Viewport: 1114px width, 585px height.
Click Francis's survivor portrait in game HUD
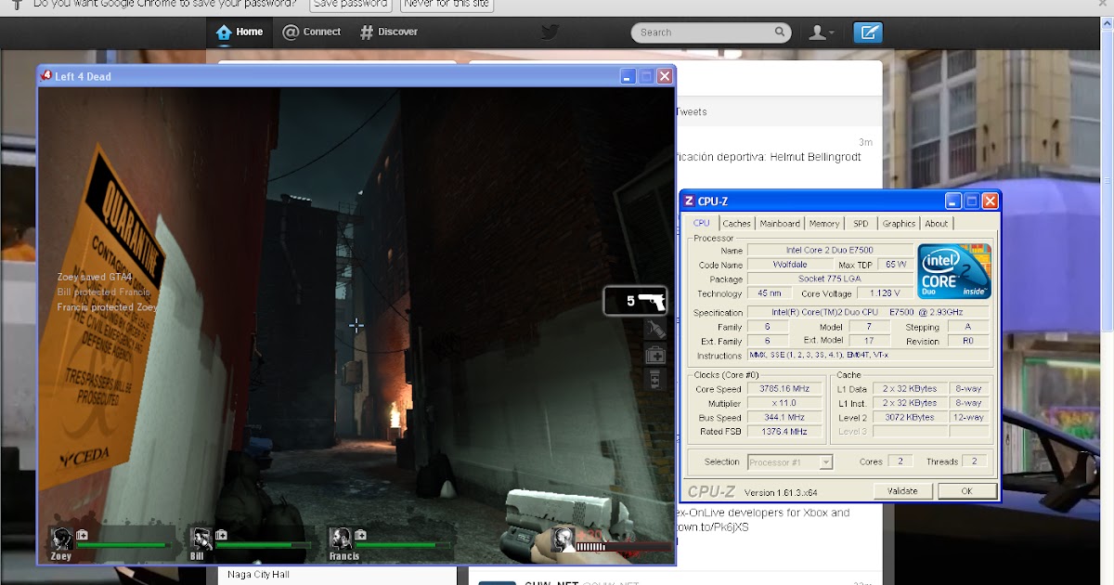coord(340,539)
